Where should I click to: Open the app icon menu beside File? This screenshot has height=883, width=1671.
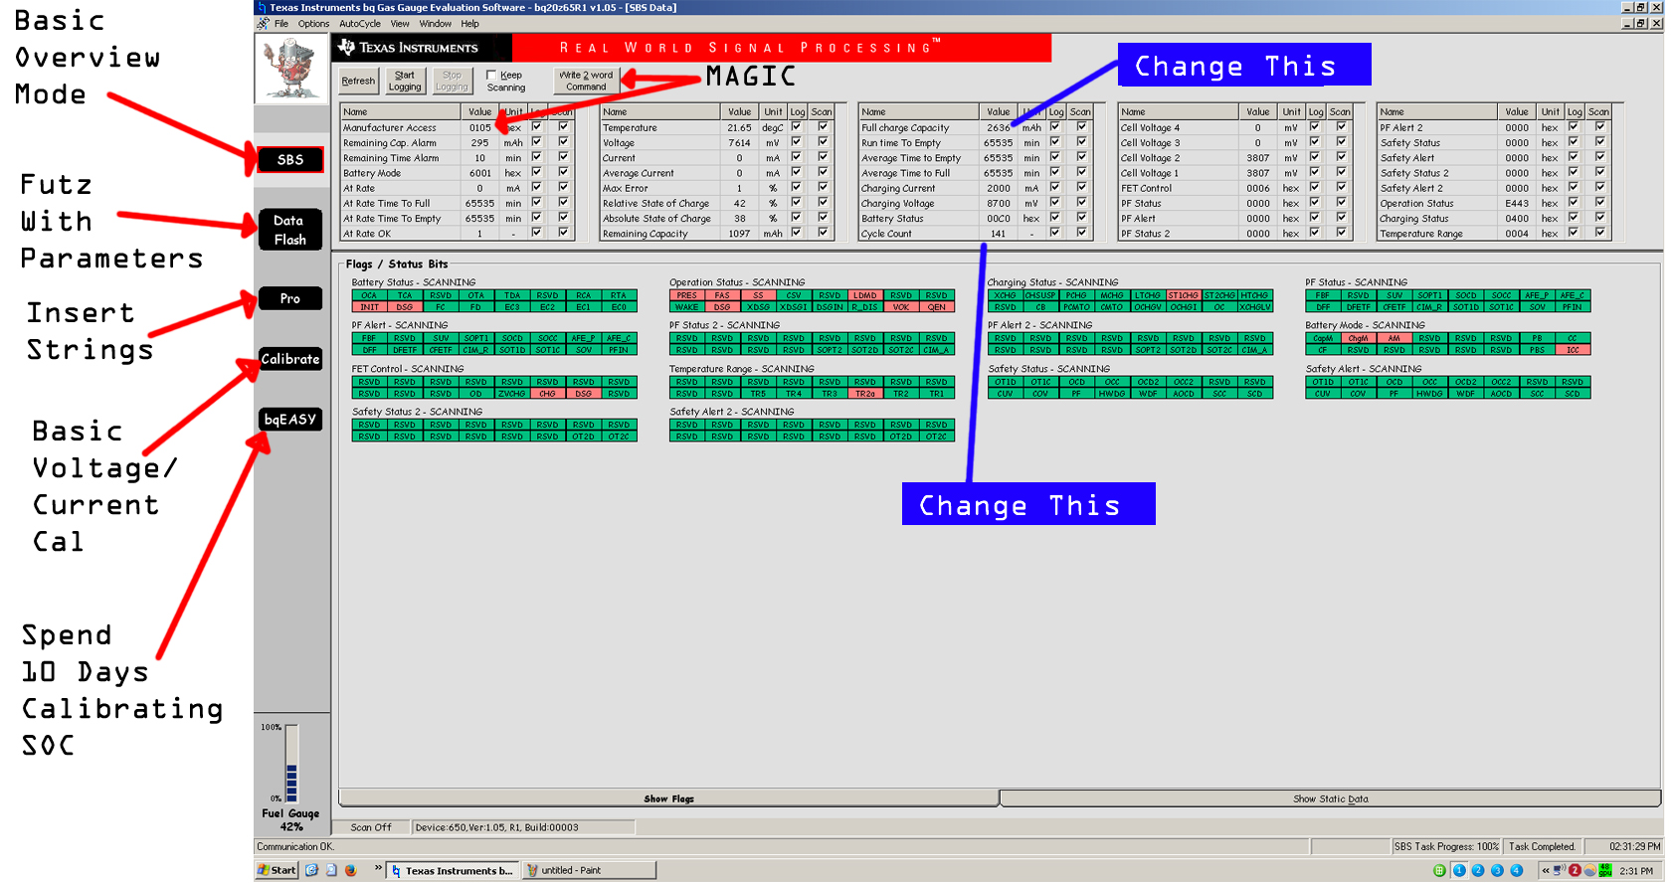[263, 24]
